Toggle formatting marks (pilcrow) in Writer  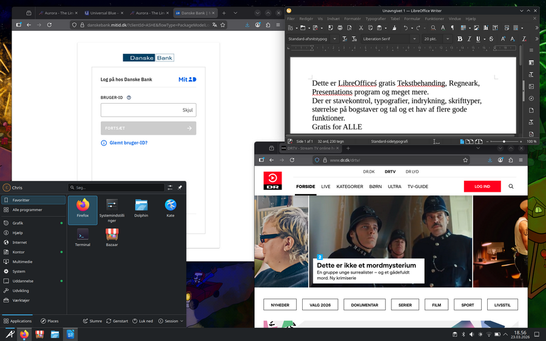click(452, 28)
